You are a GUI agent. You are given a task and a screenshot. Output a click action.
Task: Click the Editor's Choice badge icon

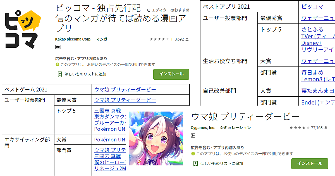(x=149, y=10)
